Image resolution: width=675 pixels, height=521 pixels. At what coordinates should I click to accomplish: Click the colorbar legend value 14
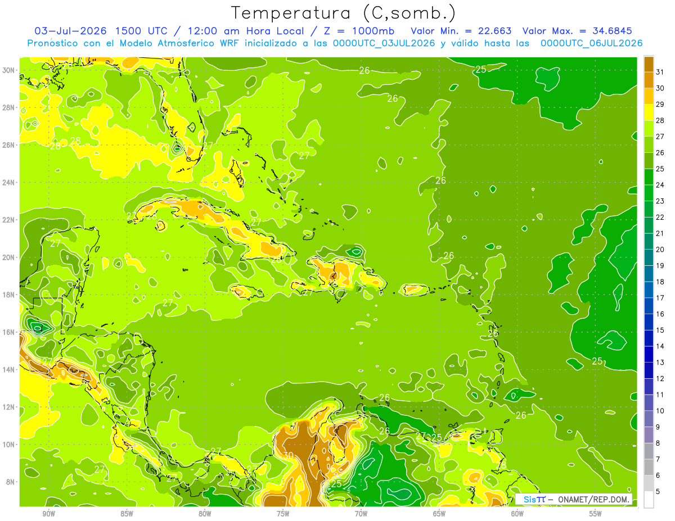click(660, 346)
